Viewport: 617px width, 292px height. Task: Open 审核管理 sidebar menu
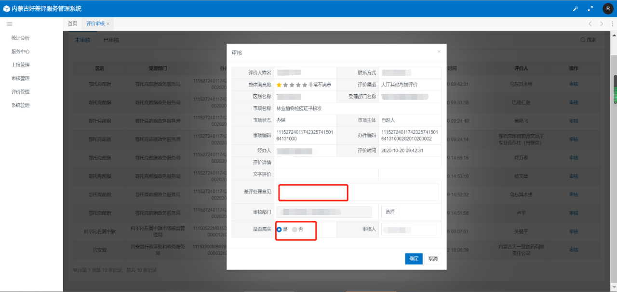pyautogui.click(x=21, y=78)
